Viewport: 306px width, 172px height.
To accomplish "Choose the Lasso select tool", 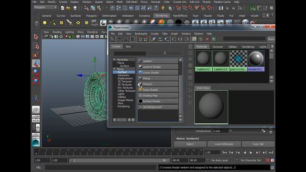I will pyautogui.click(x=36, y=46).
